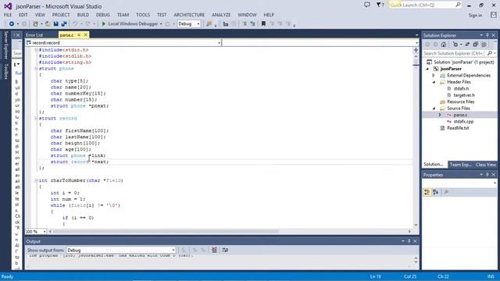Open the feedback chat icon
500x281 pixels.
[x=367, y=5]
